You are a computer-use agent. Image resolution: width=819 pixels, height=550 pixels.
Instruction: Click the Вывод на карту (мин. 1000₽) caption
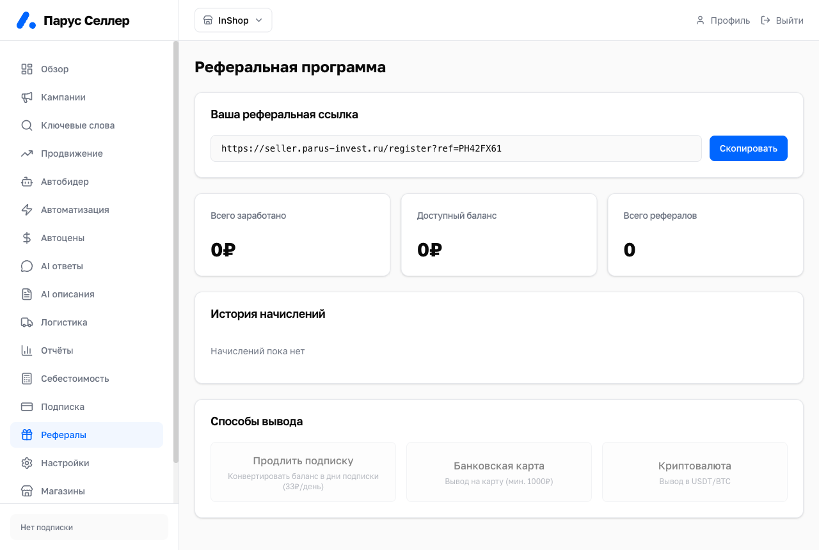(x=499, y=481)
